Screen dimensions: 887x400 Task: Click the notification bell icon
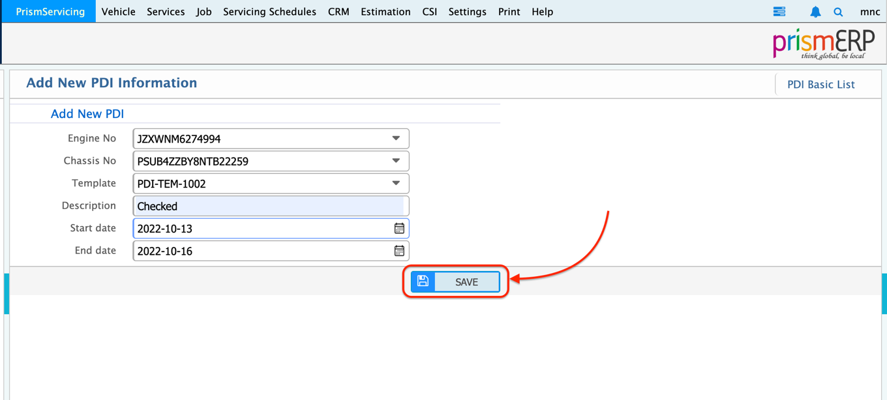[x=815, y=12]
